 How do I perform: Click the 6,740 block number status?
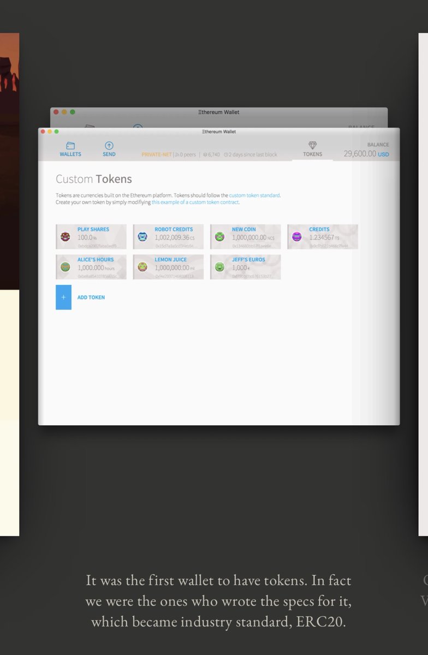coord(211,154)
